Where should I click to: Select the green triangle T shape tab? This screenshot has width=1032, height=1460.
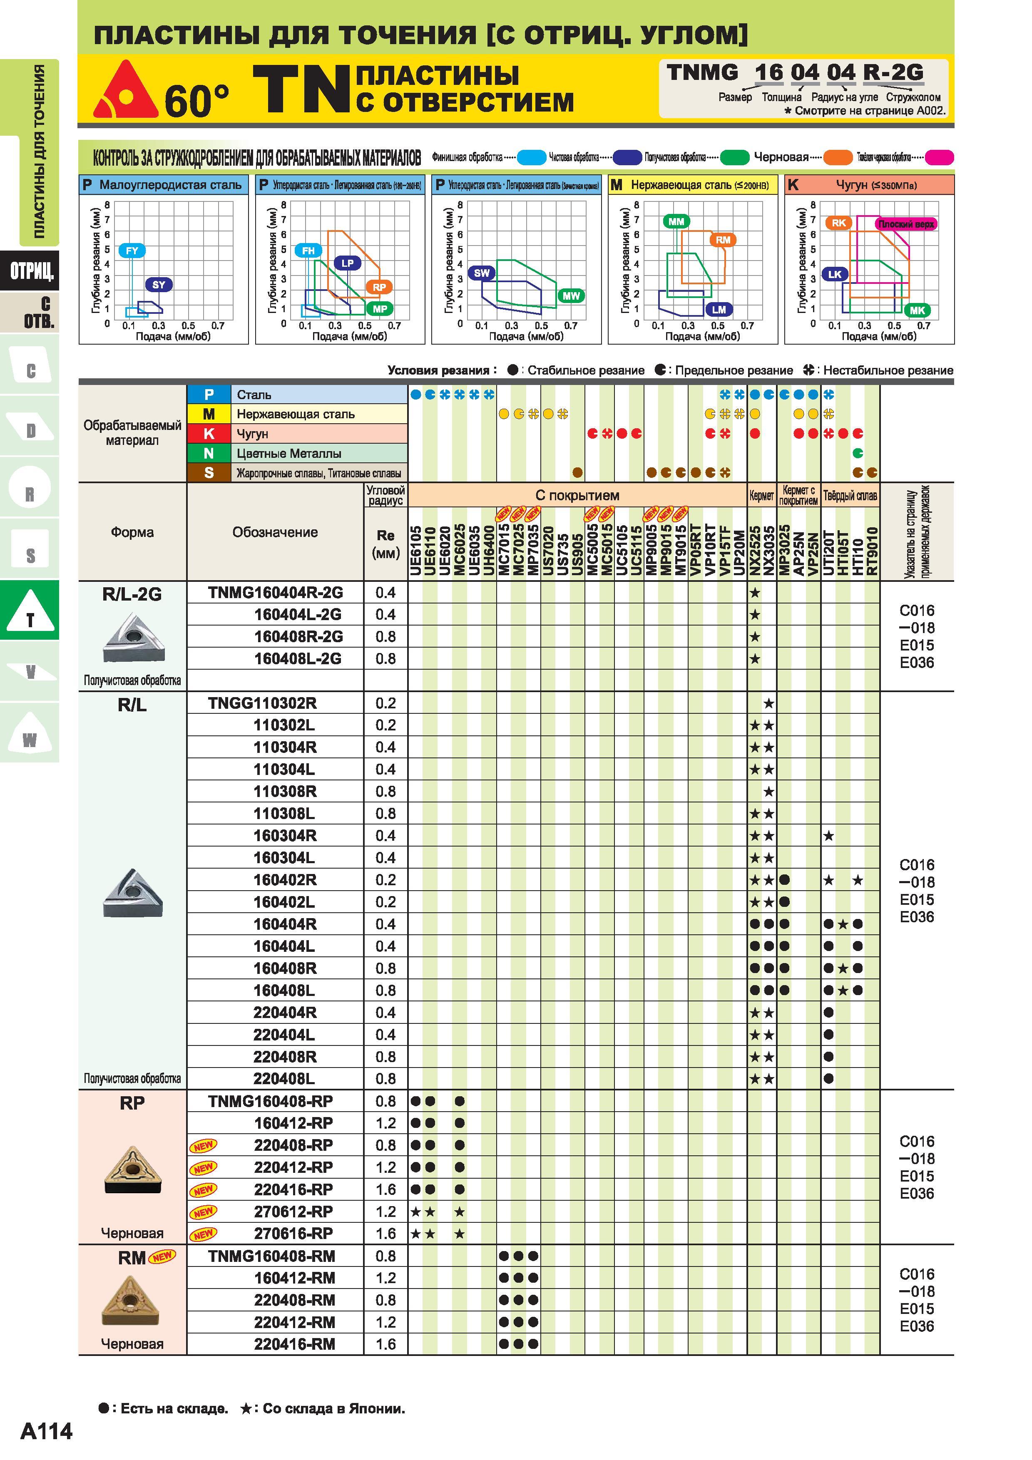tap(29, 610)
